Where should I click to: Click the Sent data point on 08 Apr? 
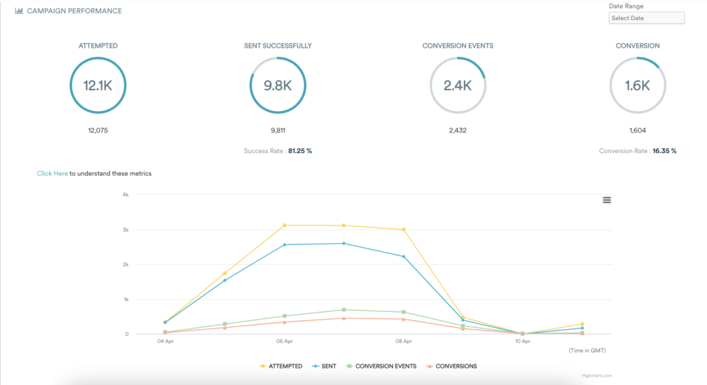pos(403,257)
